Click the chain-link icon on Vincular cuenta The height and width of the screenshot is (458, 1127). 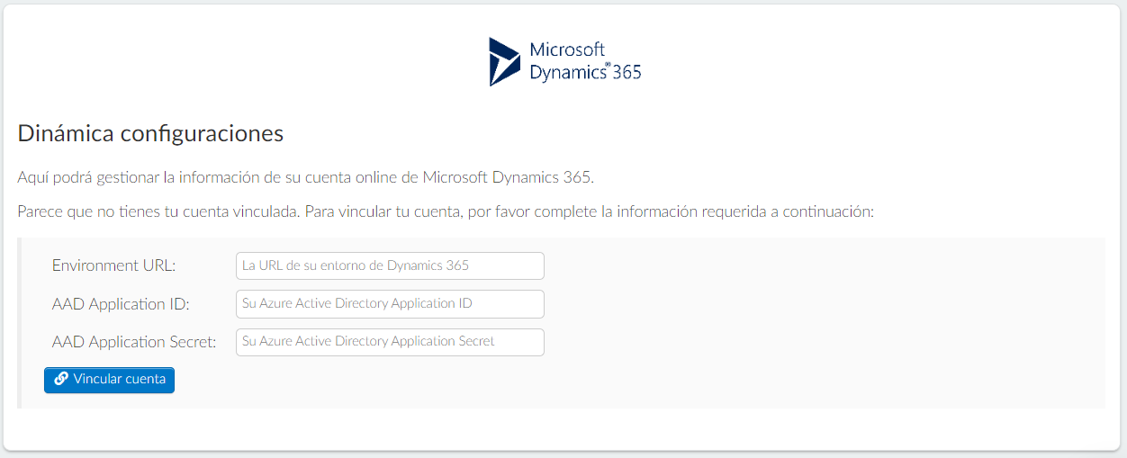click(61, 380)
